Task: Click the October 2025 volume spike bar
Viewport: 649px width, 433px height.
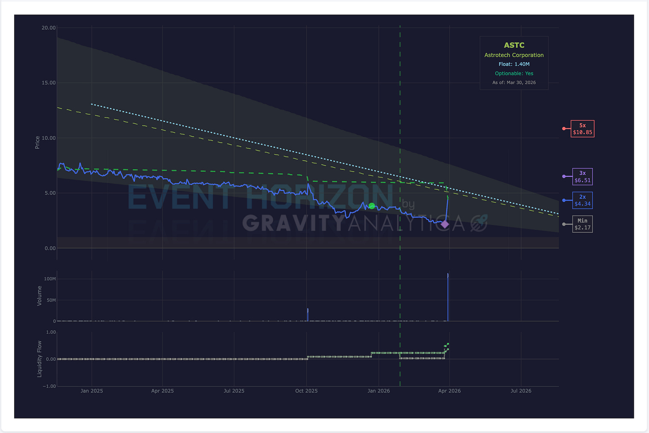Action: click(308, 315)
